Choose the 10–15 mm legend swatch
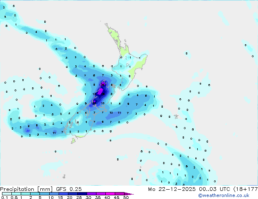 pos(54,194)
